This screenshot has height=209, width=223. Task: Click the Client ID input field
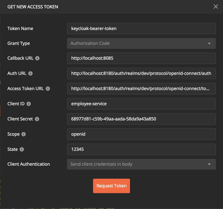coord(141,104)
